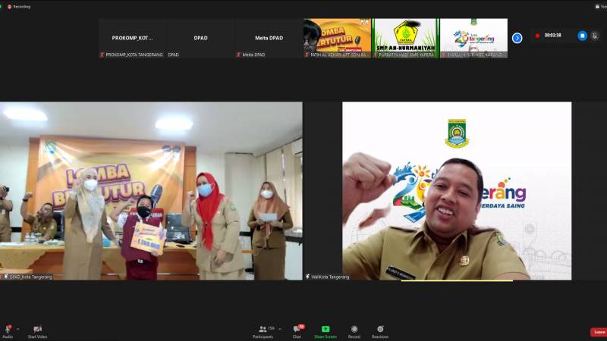Click the Record icon in toolbar
Image resolution: width=607 pixels, height=341 pixels.
coord(354,330)
